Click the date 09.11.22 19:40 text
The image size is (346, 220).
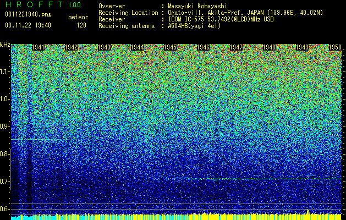[28, 25]
